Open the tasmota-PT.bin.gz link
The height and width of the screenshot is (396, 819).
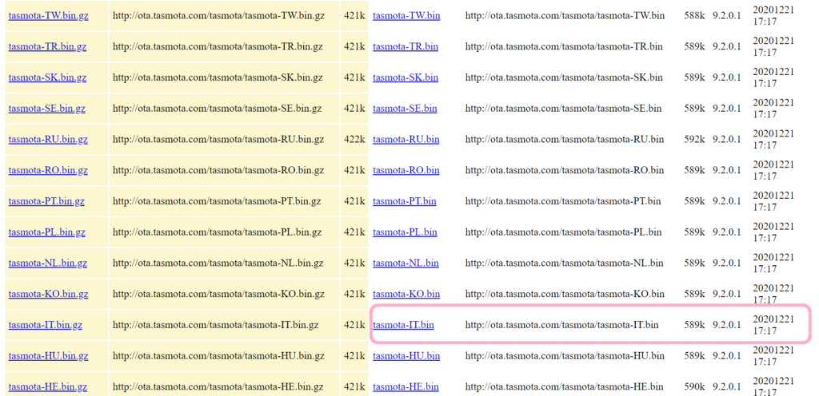click(x=46, y=201)
